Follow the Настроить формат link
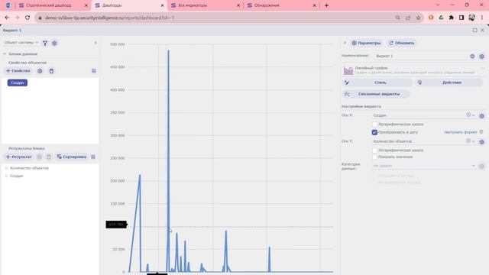The height and width of the screenshot is (275, 489). [461, 132]
